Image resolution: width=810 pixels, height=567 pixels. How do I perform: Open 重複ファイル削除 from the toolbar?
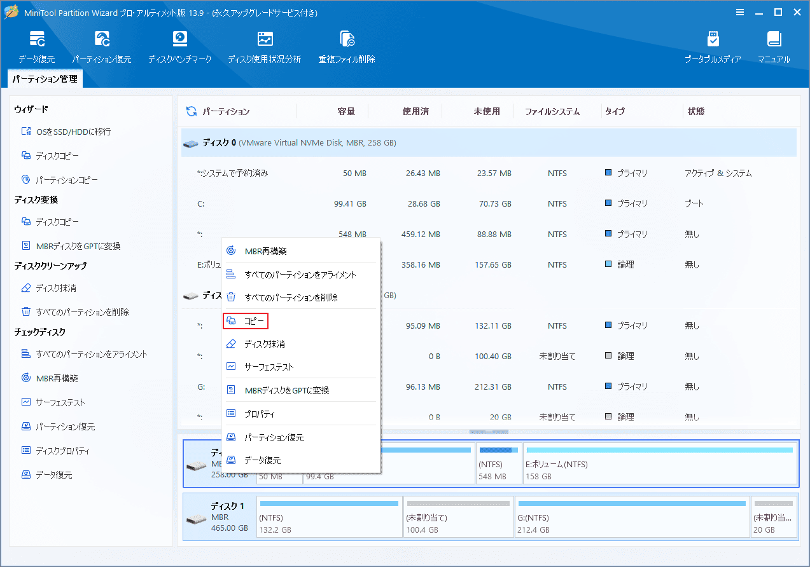pyautogui.click(x=347, y=46)
